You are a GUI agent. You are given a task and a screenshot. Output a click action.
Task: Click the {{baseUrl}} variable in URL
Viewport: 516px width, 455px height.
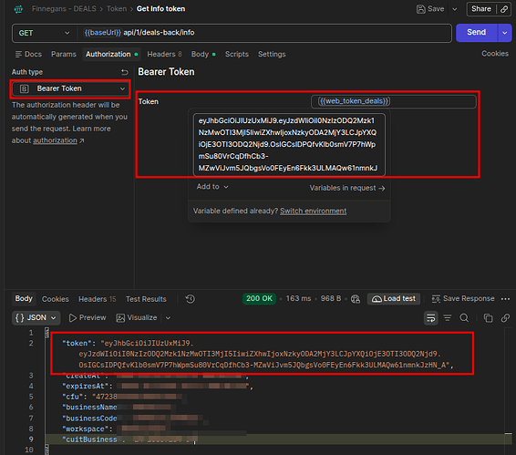(102, 33)
